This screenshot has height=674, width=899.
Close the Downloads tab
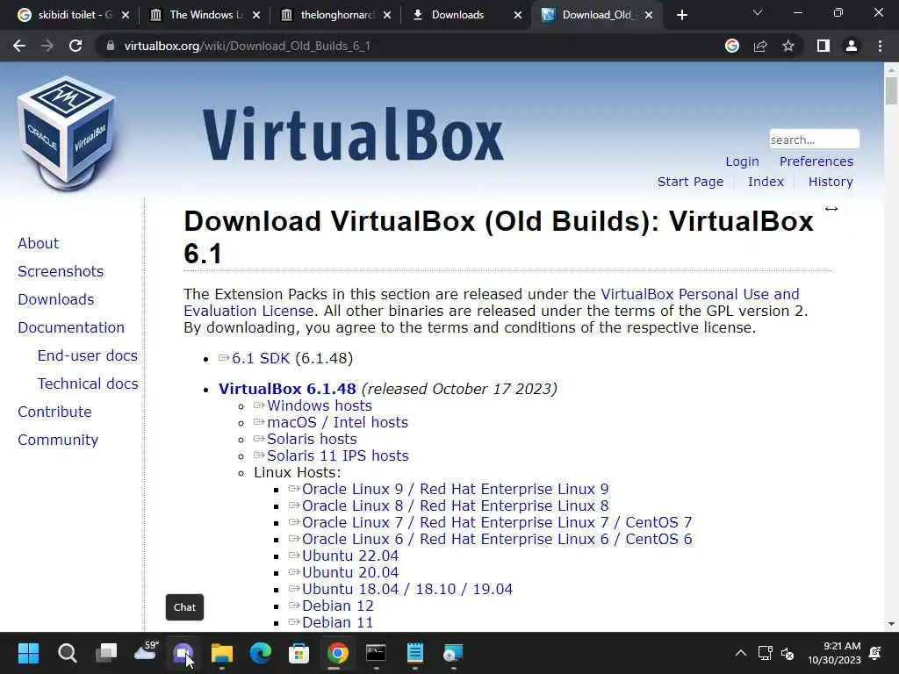(518, 15)
